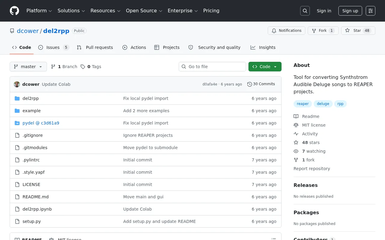Screen dimensions: 385x240
Task: Click the MIT license scale icon
Action: [x=296, y=125]
